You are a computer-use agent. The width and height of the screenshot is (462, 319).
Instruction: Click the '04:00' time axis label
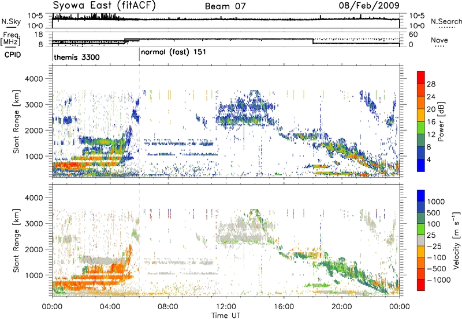click(x=110, y=307)
